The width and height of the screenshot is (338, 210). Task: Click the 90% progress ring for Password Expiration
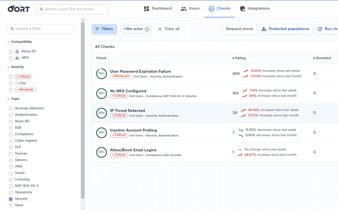click(x=101, y=74)
